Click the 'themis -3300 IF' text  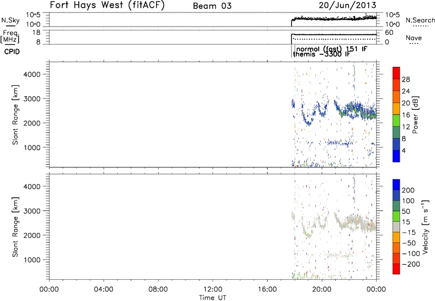tap(321, 54)
